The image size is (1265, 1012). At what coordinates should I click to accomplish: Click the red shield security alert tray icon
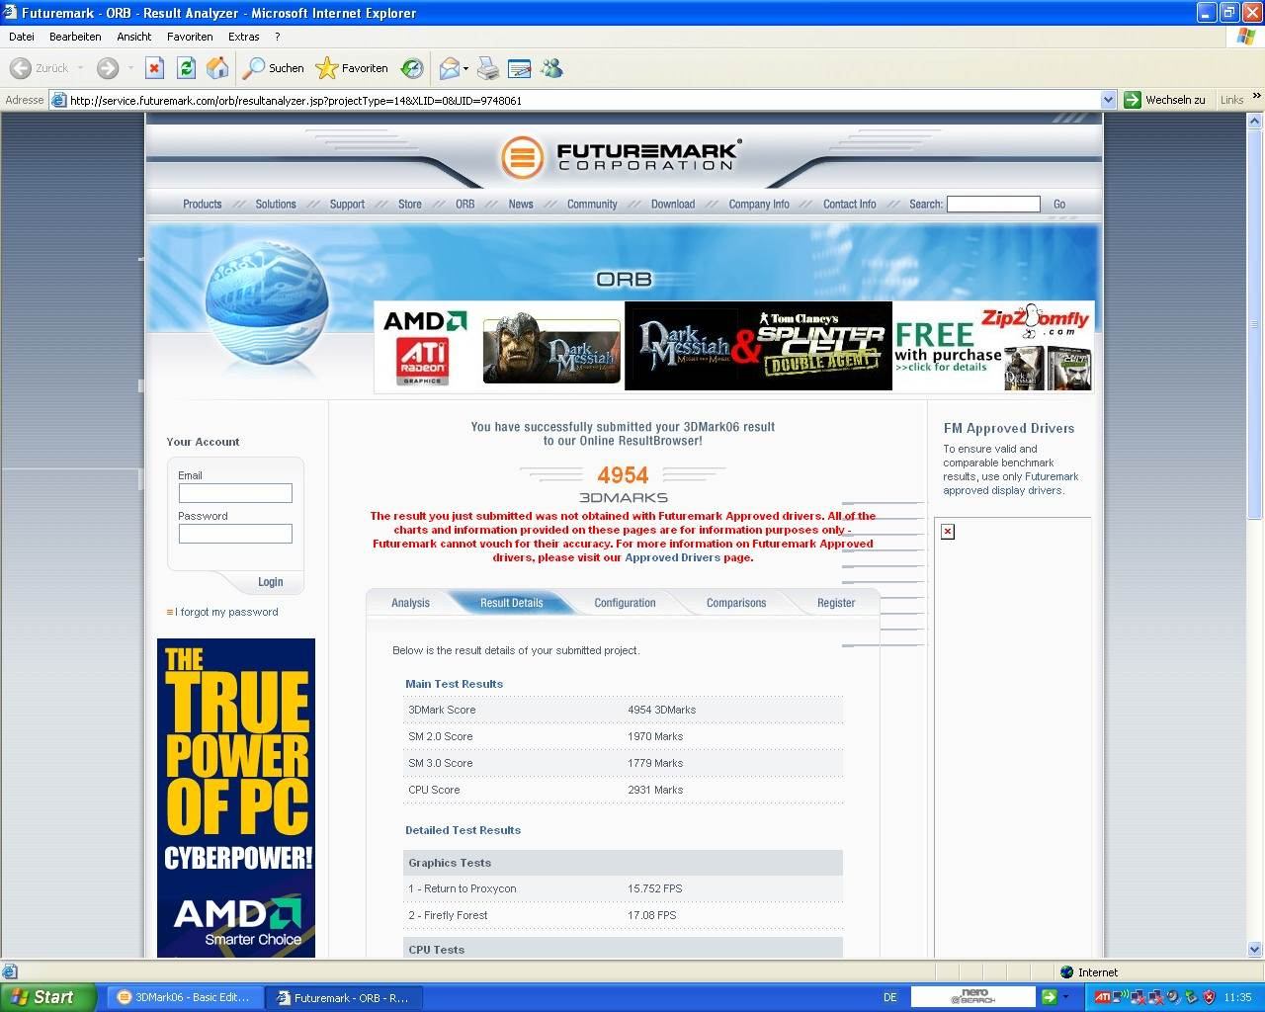[1209, 997]
